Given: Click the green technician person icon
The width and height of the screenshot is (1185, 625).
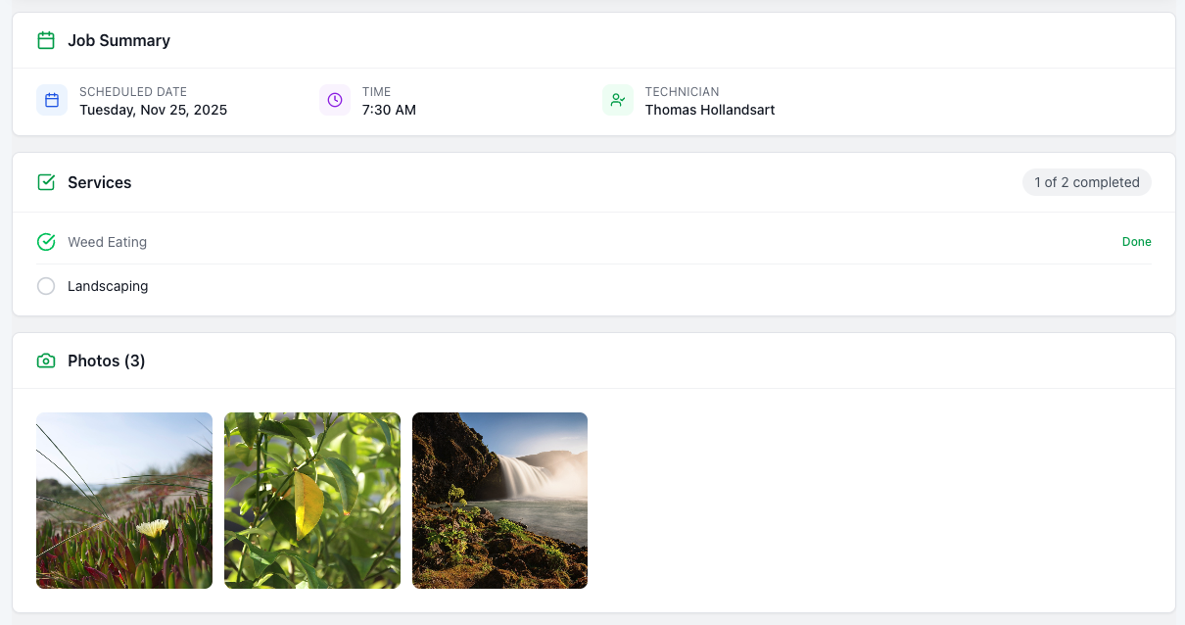Looking at the screenshot, I should [x=618, y=100].
